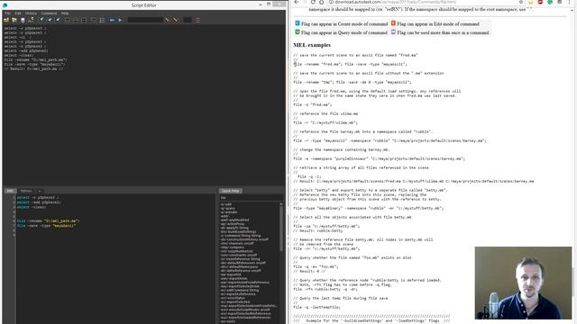
Task: Click the Show History pane icon
Action: 68,20
